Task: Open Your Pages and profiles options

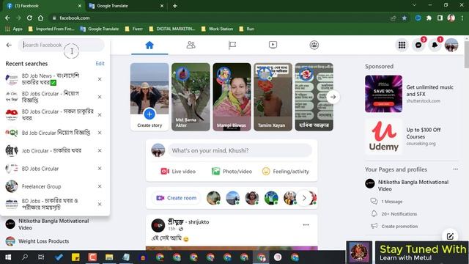Action: tap(455, 169)
